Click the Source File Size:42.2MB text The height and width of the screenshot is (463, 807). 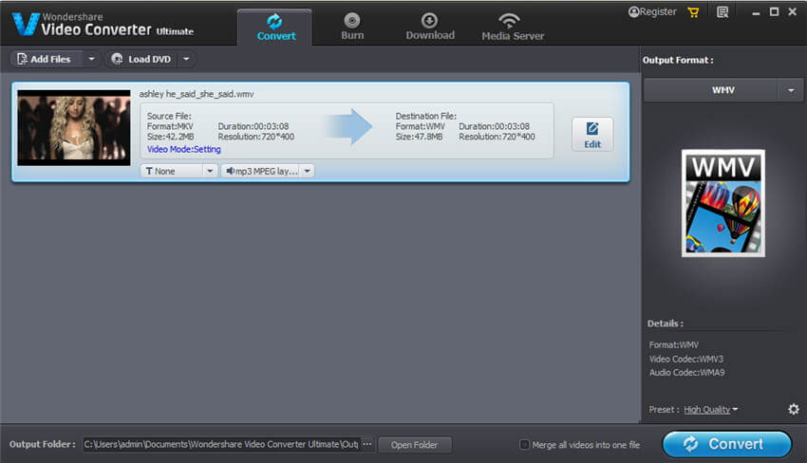[x=170, y=137]
